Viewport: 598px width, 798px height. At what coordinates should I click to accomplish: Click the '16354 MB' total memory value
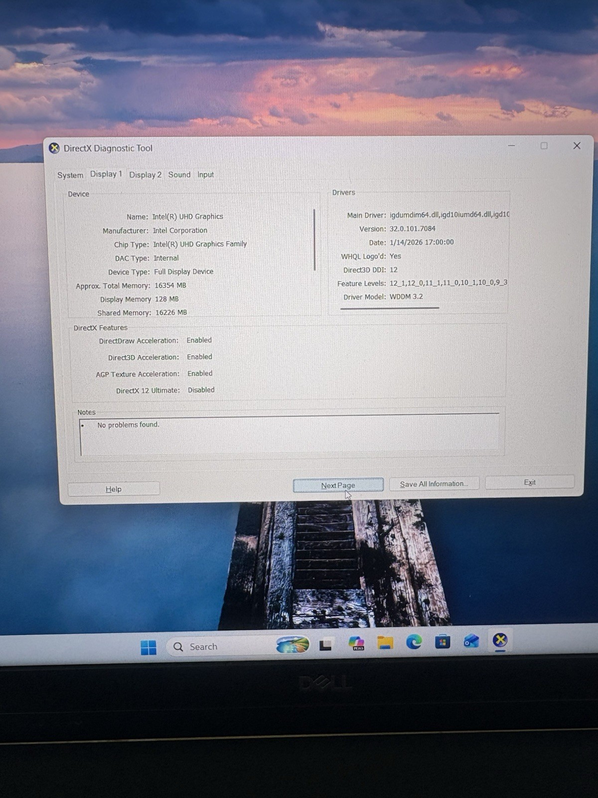(170, 285)
